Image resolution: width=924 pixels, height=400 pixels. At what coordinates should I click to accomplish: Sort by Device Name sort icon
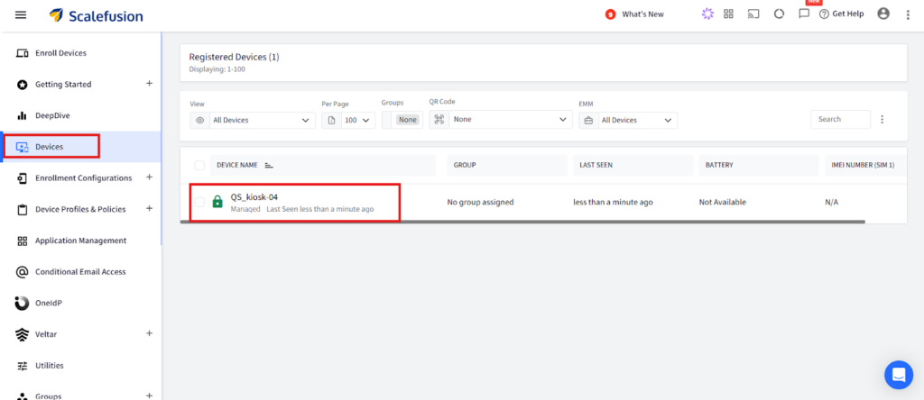click(x=269, y=165)
